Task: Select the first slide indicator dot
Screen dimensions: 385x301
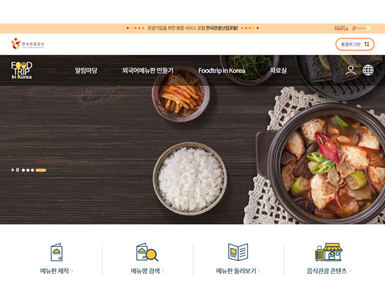Action: point(23,170)
